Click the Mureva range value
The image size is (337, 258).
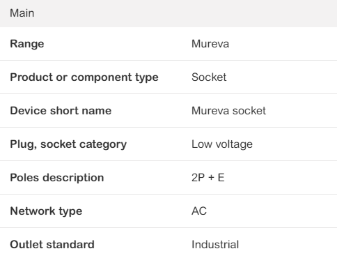coord(210,44)
